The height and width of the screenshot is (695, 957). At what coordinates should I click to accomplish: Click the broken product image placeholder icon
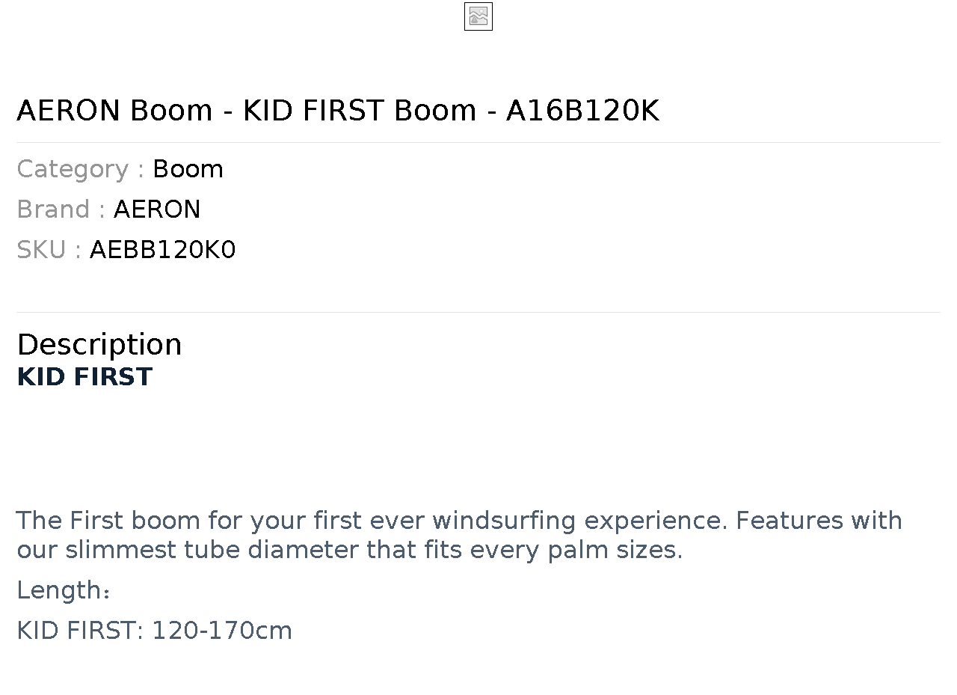[478, 16]
